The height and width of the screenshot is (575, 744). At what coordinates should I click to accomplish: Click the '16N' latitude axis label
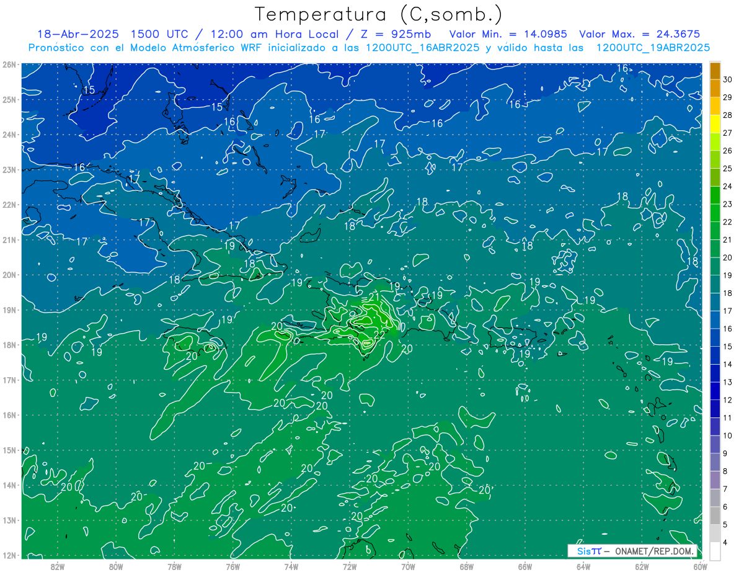pyautogui.click(x=9, y=415)
